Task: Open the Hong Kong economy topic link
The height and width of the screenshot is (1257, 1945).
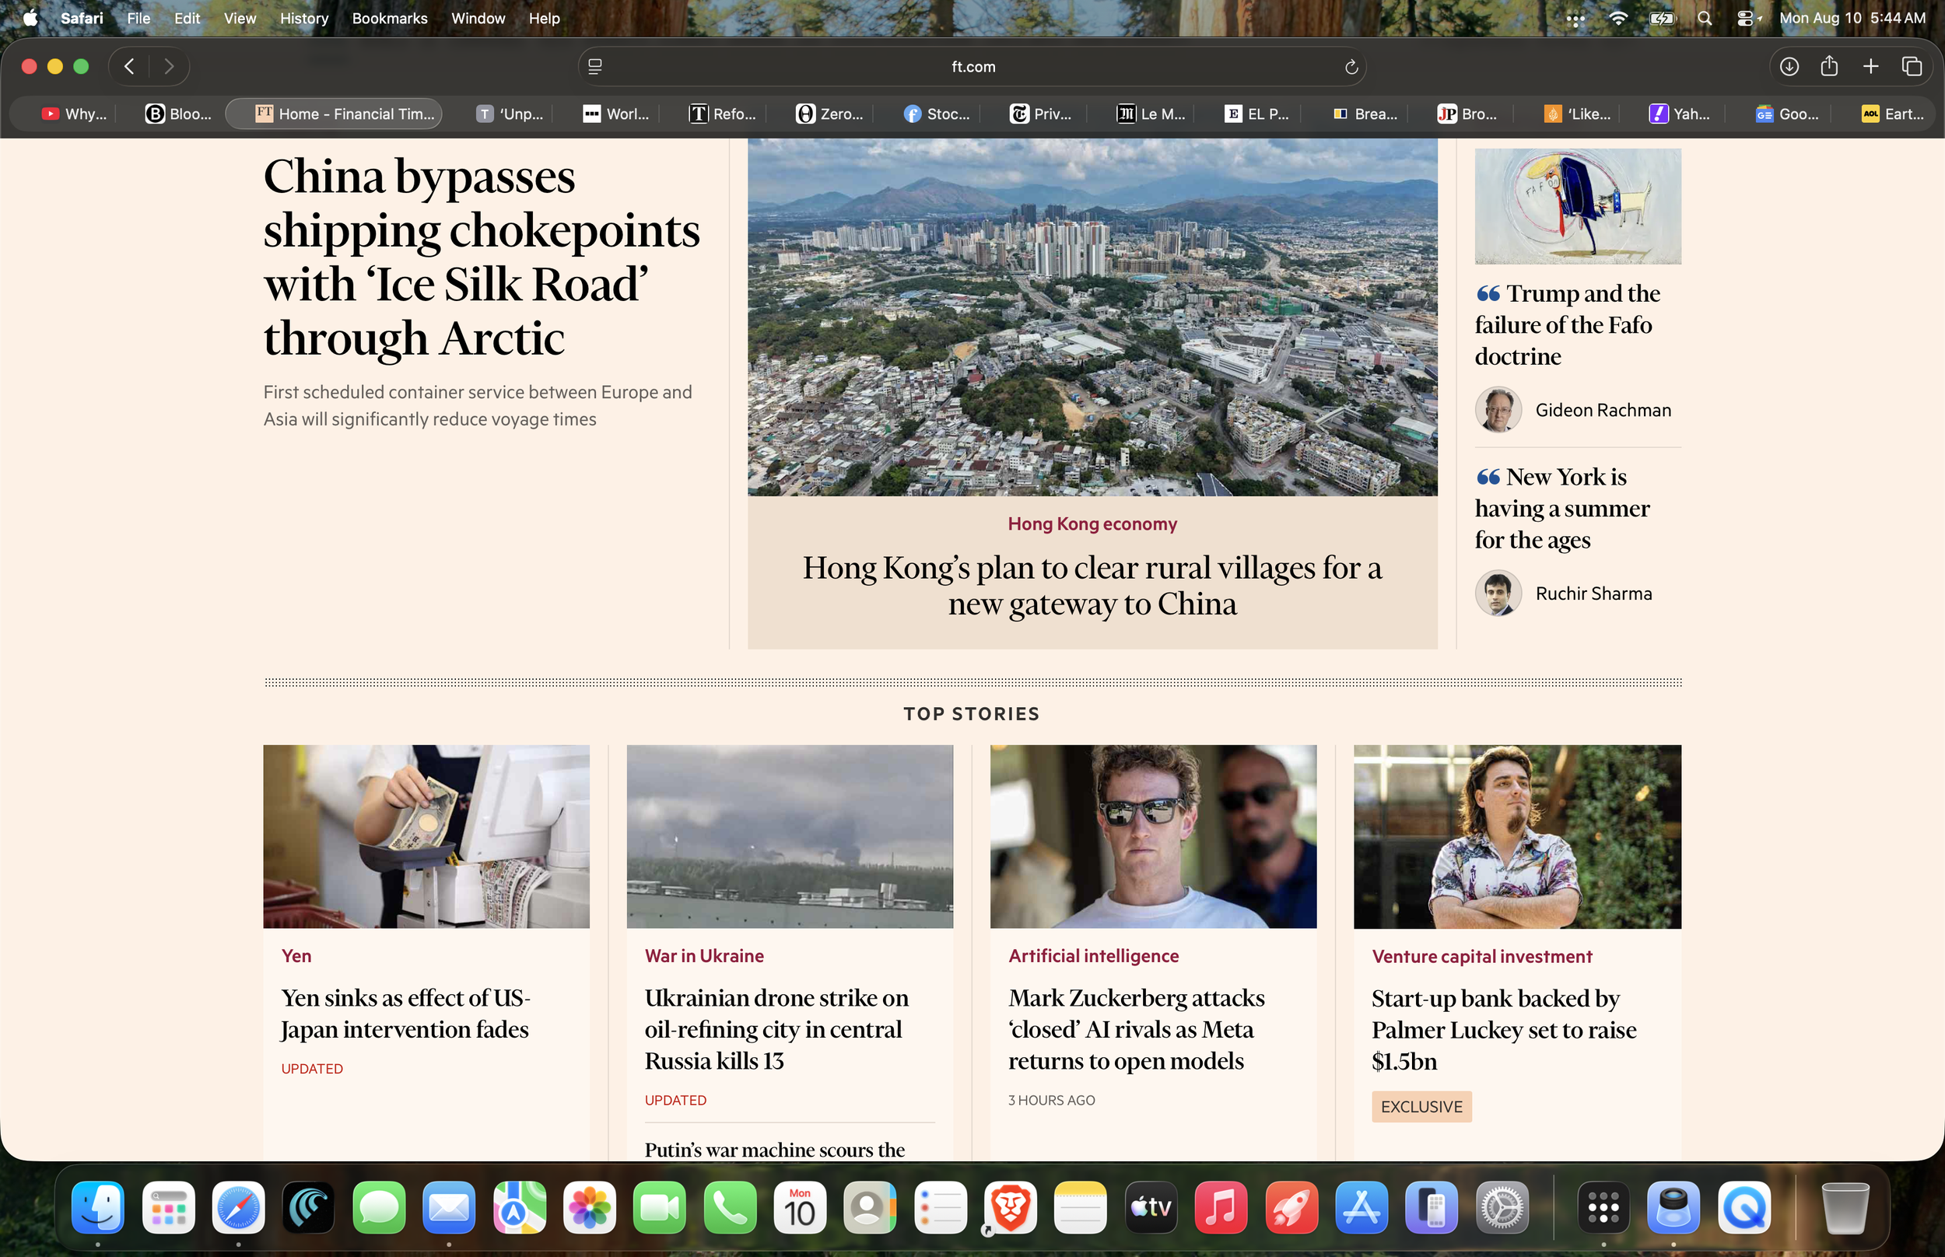Action: coord(1092,524)
